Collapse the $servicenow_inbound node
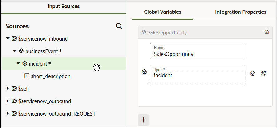Image resolution: width=277 pixels, height=128 pixels. 8,39
